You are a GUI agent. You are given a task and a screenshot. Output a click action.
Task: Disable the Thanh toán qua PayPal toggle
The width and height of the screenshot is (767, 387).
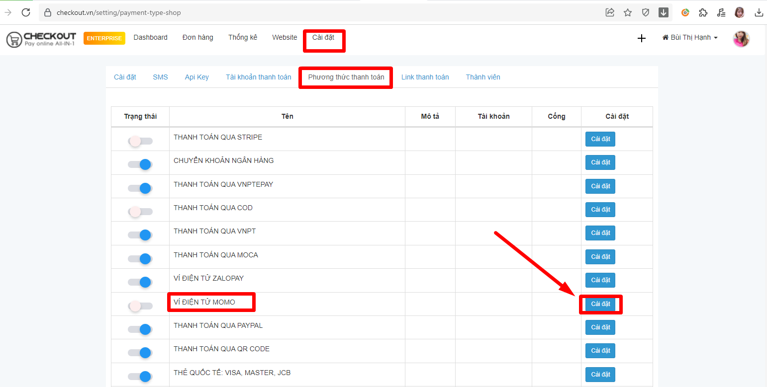[140, 329]
